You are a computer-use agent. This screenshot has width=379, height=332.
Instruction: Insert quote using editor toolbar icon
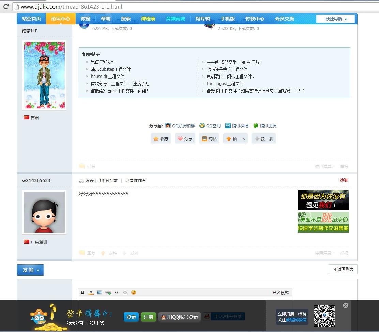coord(117,292)
